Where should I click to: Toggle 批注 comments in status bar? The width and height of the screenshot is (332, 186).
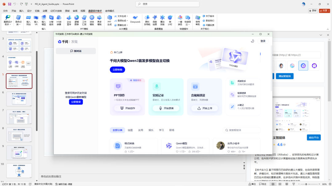(x=263, y=184)
